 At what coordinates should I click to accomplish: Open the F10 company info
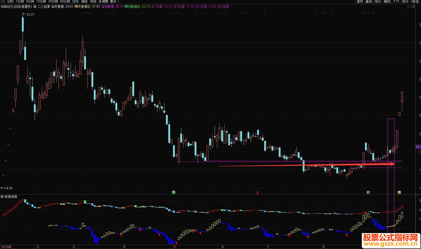point(396,2)
